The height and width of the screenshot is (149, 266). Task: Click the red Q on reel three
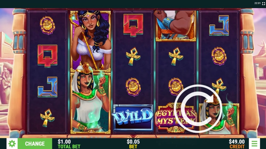pos(133,25)
